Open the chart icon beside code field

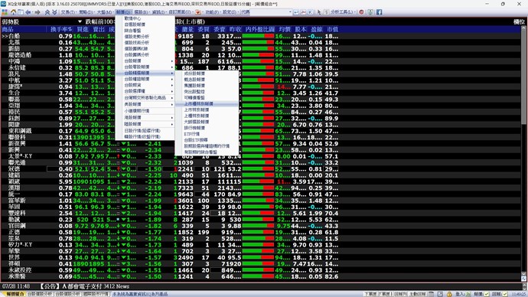pos(303,12)
